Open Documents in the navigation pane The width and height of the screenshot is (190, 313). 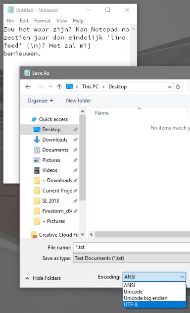(x=55, y=150)
